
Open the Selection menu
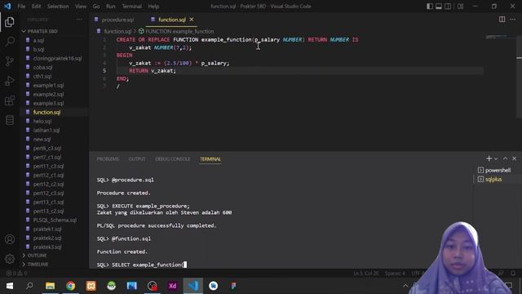click(x=58, y=7)
